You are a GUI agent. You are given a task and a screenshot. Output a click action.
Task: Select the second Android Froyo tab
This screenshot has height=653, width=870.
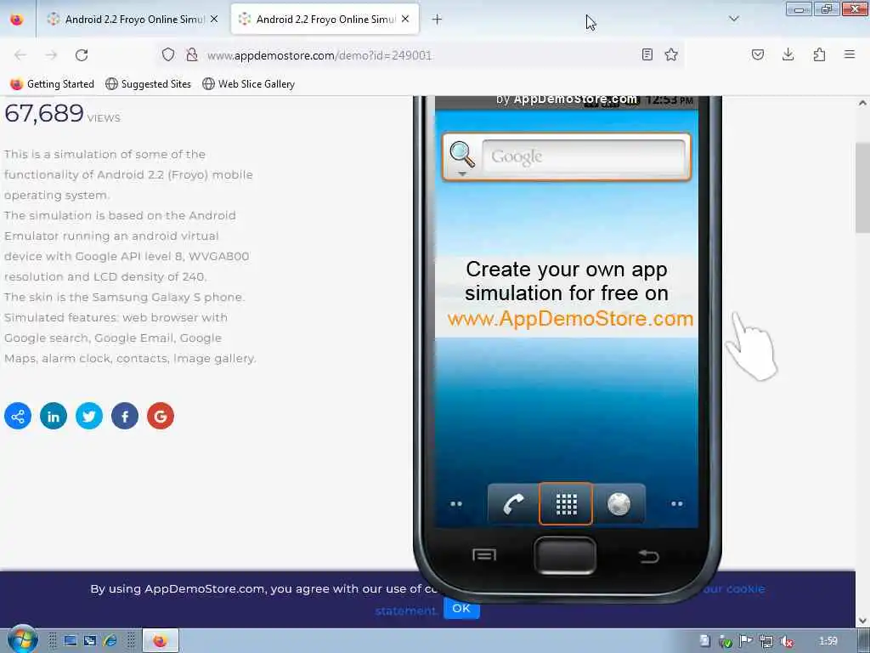click(x=325, y=19)
